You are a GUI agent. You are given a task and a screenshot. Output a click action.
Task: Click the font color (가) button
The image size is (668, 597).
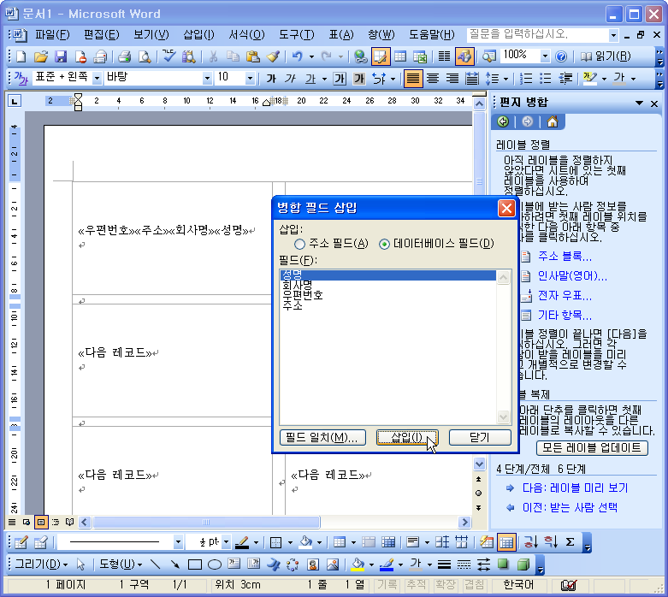(x=619, y=79)
